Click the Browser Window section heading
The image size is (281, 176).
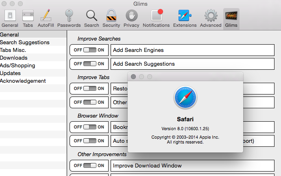(98, 116)
